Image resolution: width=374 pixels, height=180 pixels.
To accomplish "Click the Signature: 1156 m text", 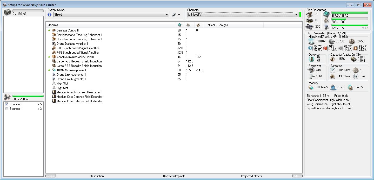I will [318, 96].
